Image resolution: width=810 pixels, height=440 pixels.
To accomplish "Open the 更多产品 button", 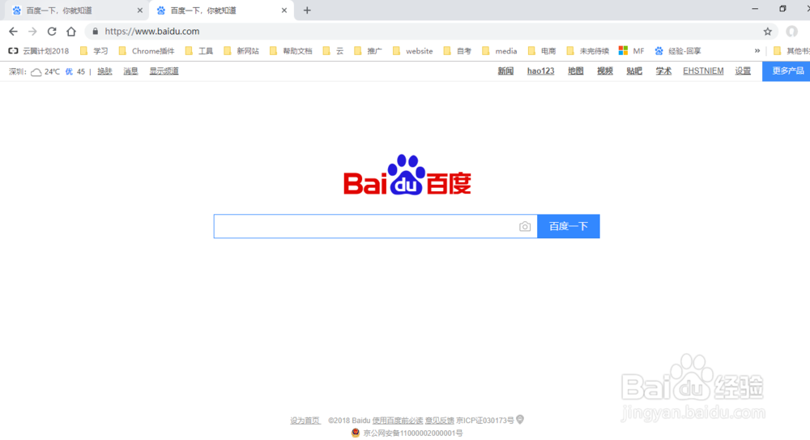I will tap(787, 71).
